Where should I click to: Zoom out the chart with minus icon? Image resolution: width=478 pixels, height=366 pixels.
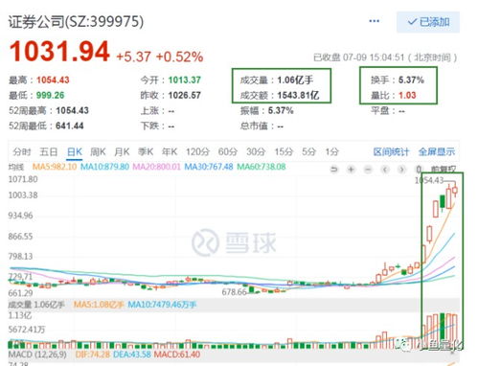pos(368,169)
